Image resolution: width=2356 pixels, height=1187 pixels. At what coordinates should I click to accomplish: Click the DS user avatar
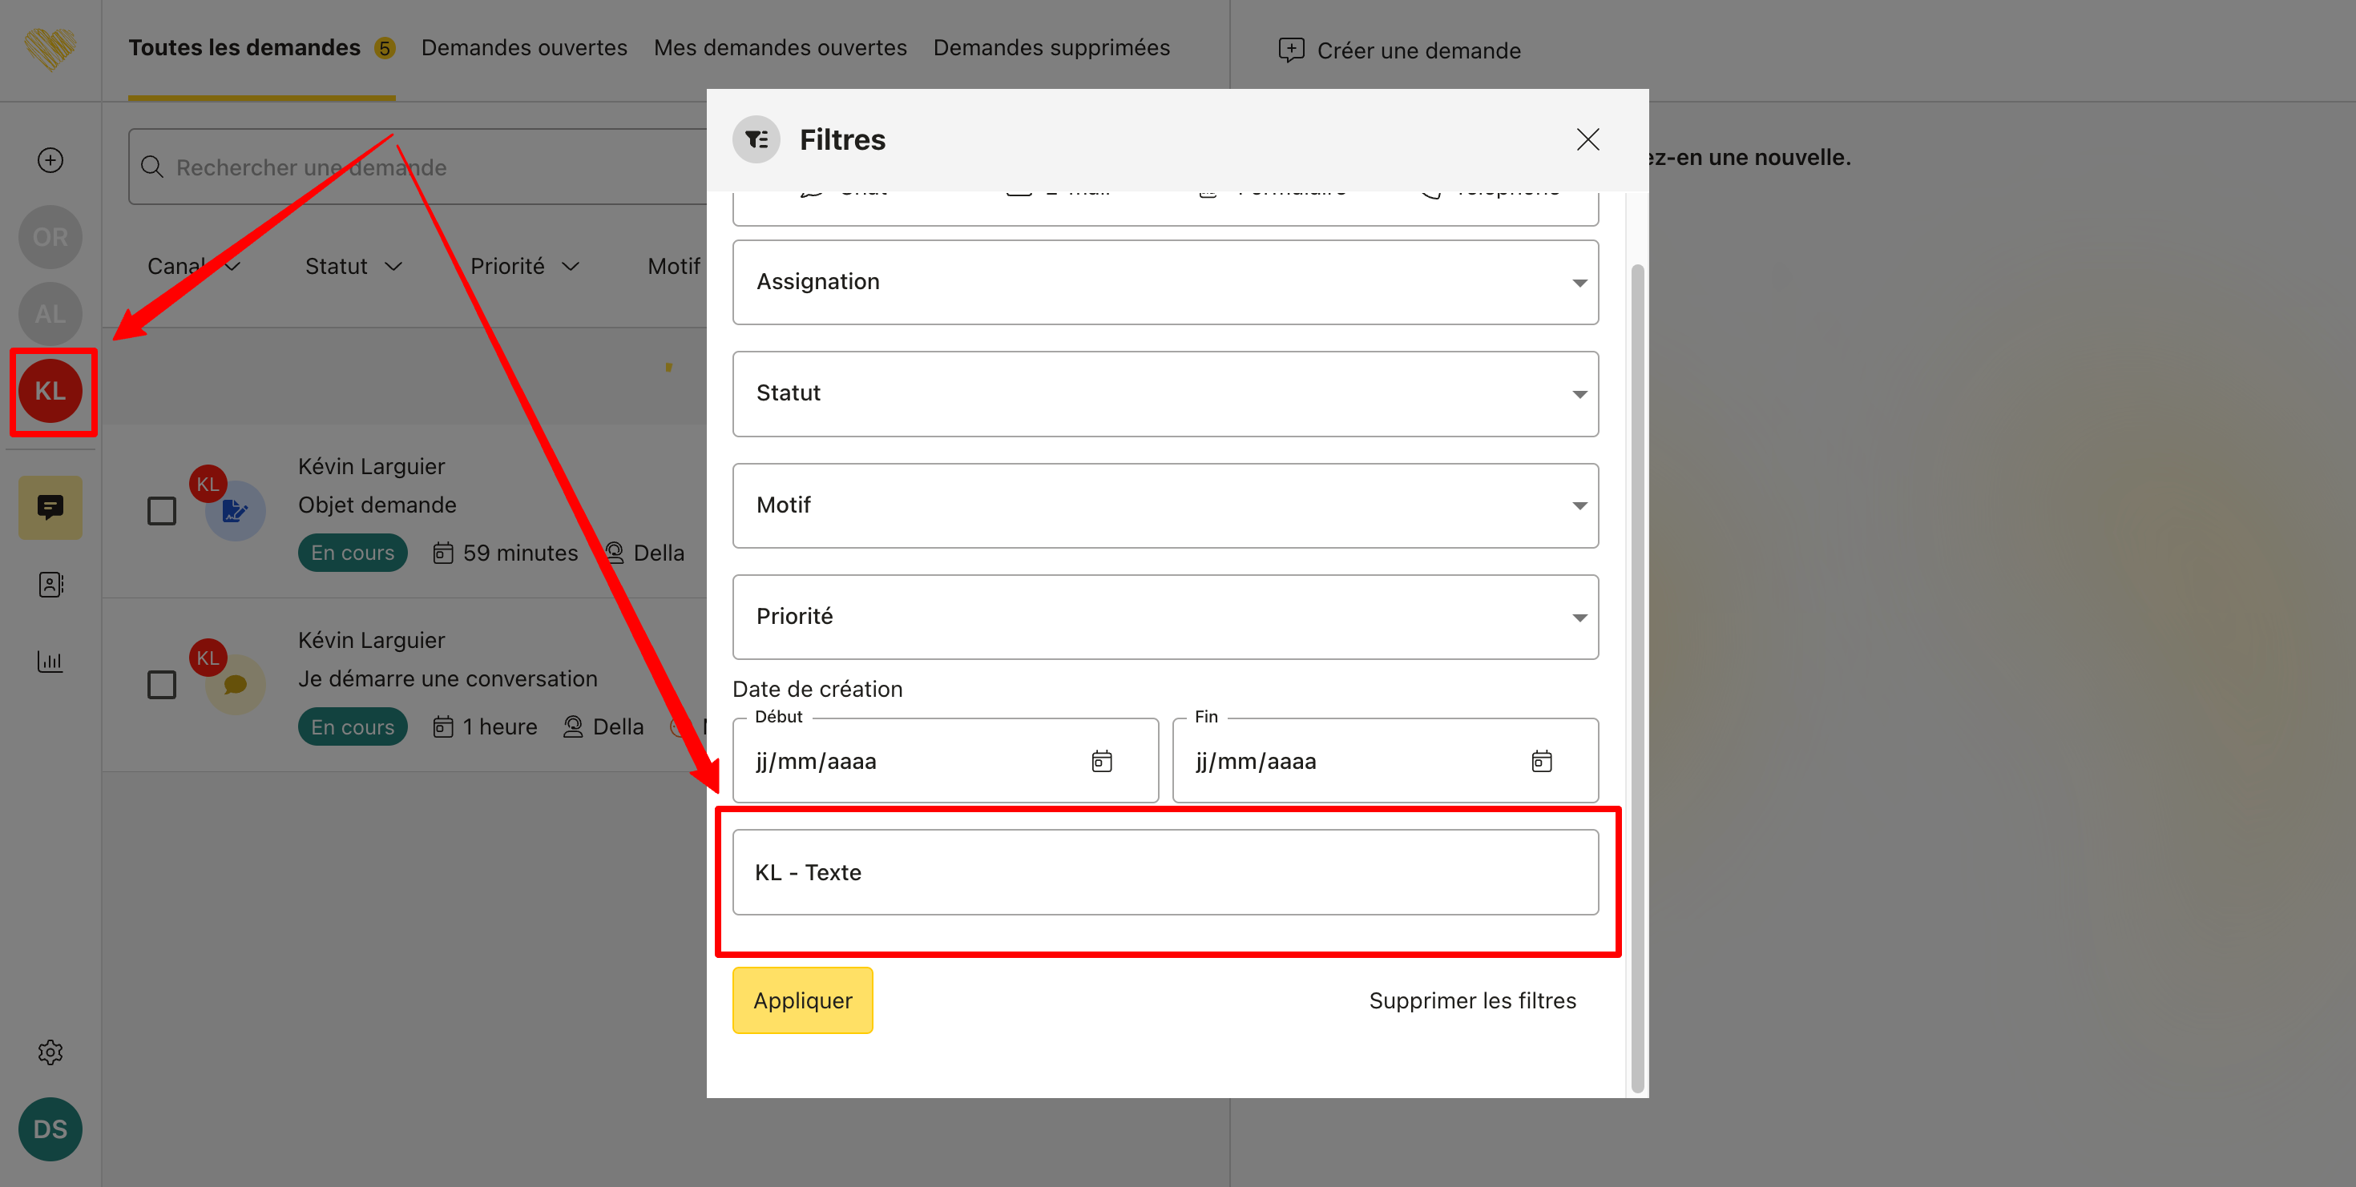50,1129
